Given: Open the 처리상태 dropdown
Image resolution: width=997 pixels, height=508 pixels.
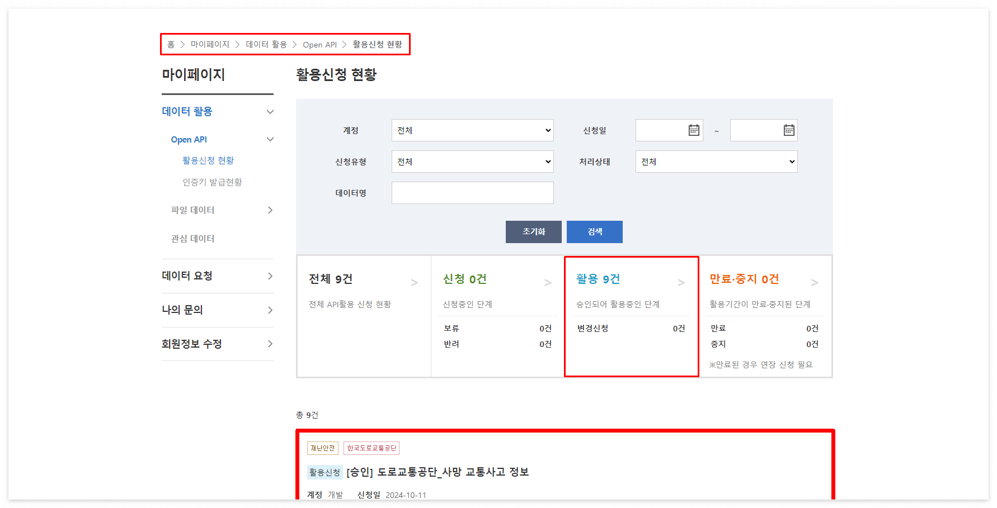Looking at the screenshot, I should tap(717, 162).
